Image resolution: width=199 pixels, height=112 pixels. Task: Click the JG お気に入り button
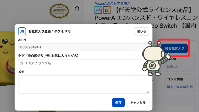tap(174, 48)
